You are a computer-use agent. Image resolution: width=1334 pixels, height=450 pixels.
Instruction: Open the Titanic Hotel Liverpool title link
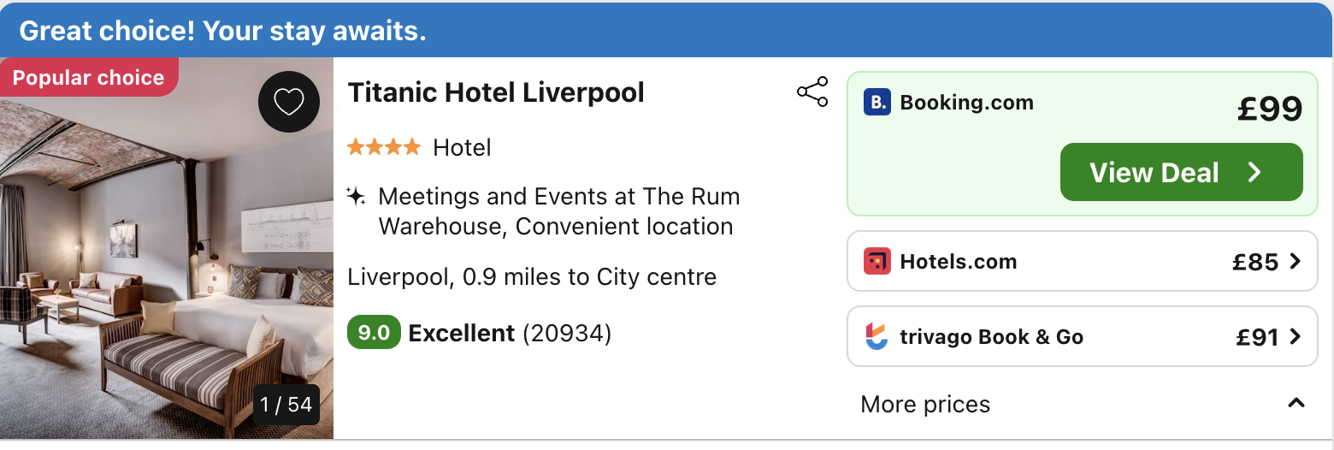496,92
